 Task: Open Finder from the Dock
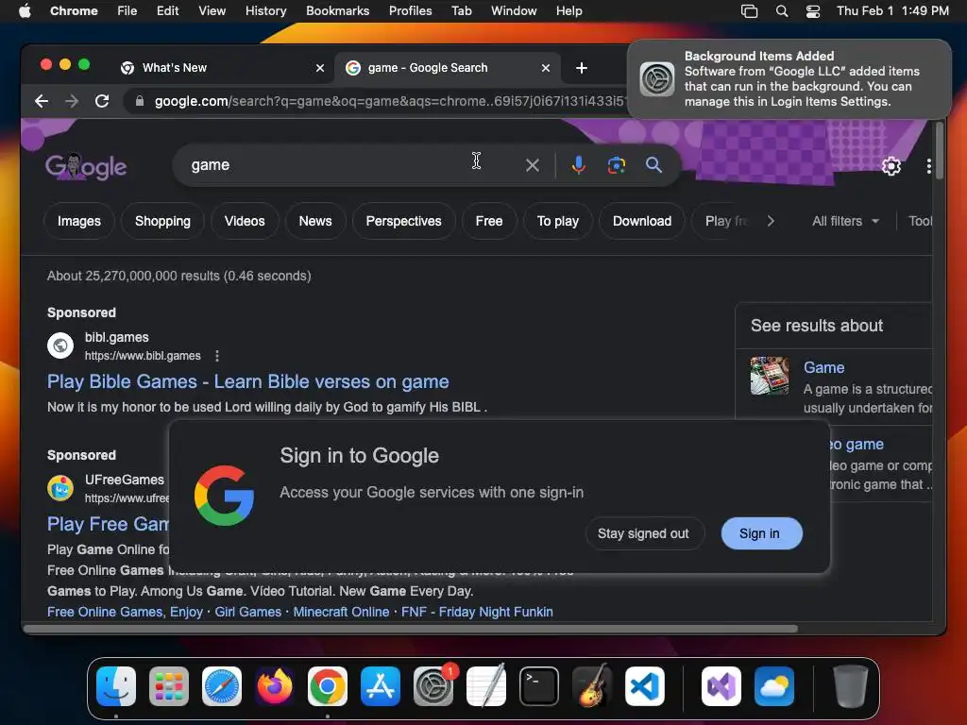pyautogui.click(x=116, y=686)
